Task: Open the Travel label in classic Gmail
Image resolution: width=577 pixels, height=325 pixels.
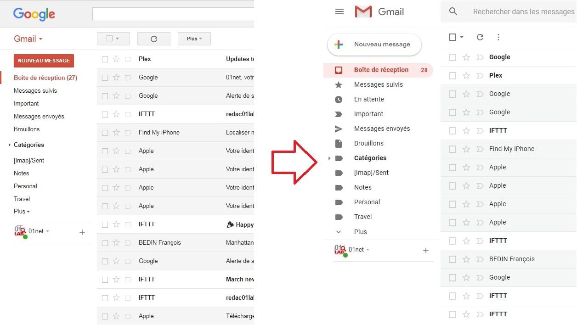Action: click(x=22, y=199)
